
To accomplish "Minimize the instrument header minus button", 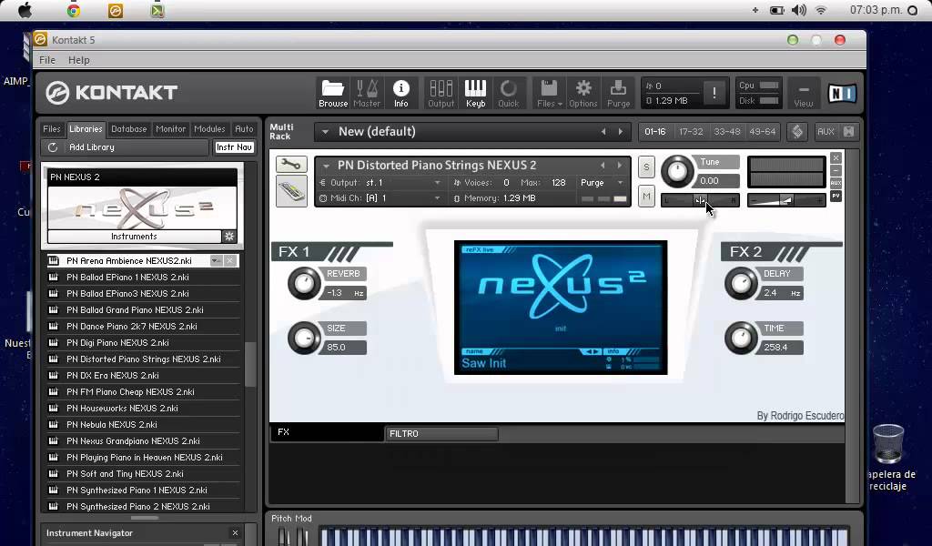I will 836,170.
